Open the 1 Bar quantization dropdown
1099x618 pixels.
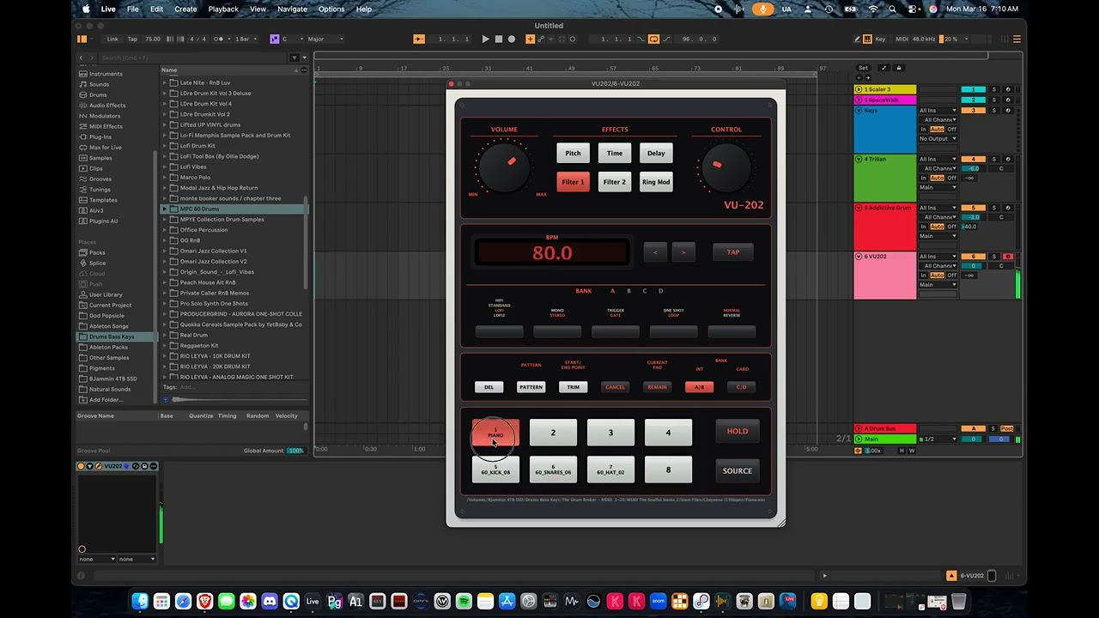[245, 39]
